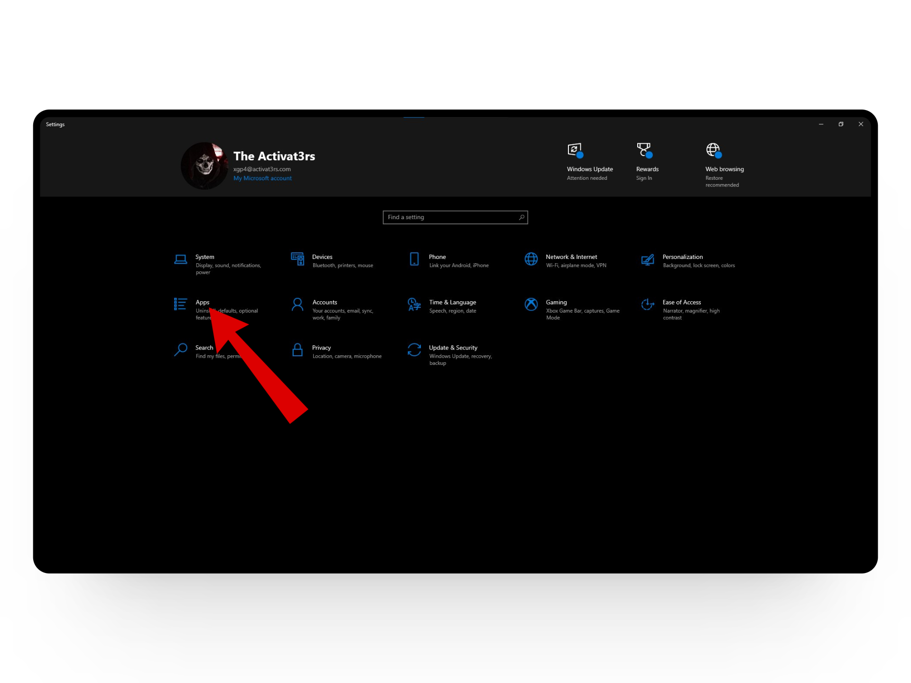Click the Ease of Access icon
911x683 pixels.
click(648, 305)
